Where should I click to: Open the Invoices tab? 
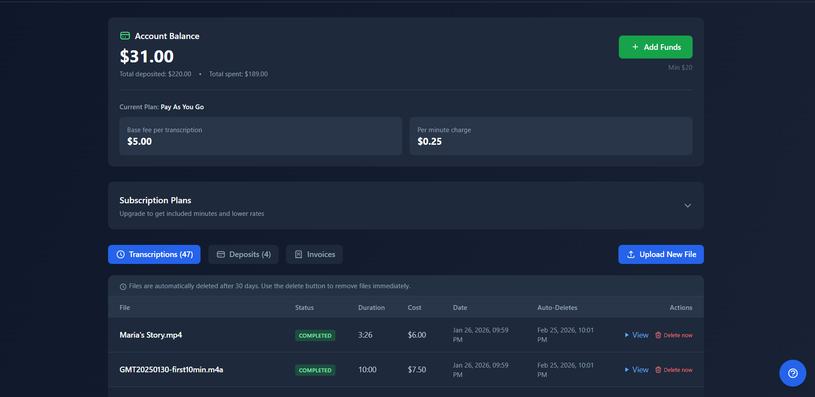coord(314,254)
